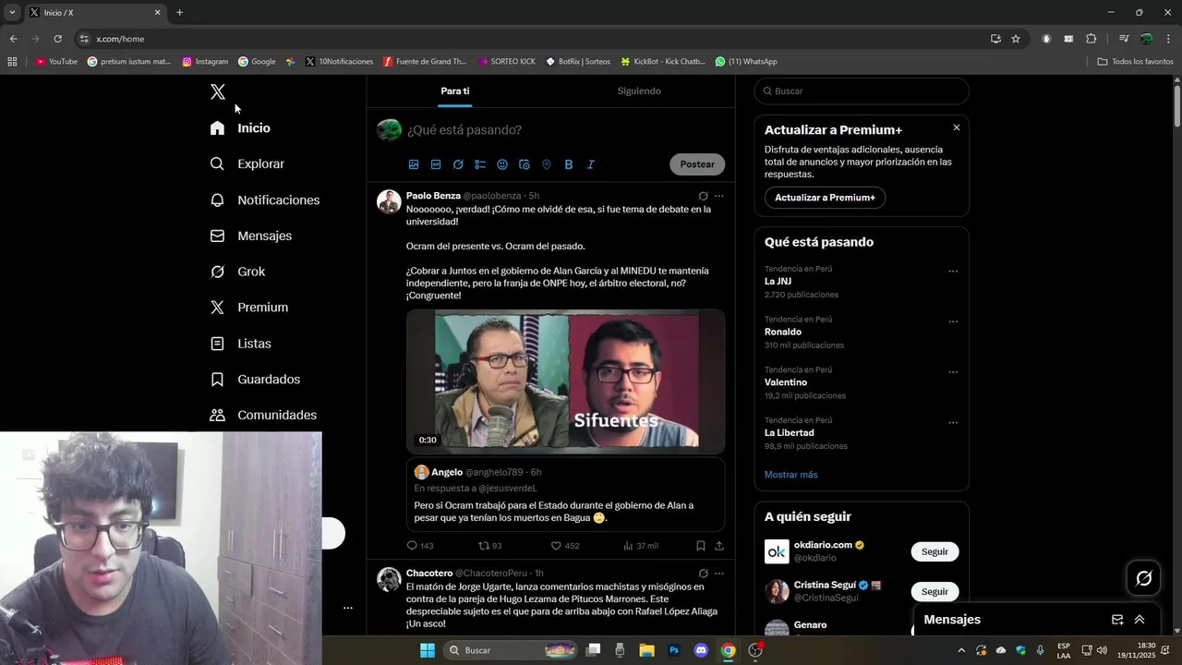Switch to the Siguiendo tab
The height and width of the screenshot is (665, 1182).
point(639,91)
